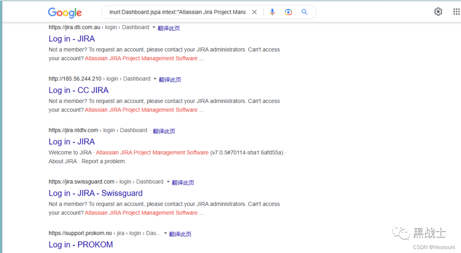Open 'Log in - JIRA' ntdtv result
This screenshot has height=253, width=461.
tap(72, 141)
